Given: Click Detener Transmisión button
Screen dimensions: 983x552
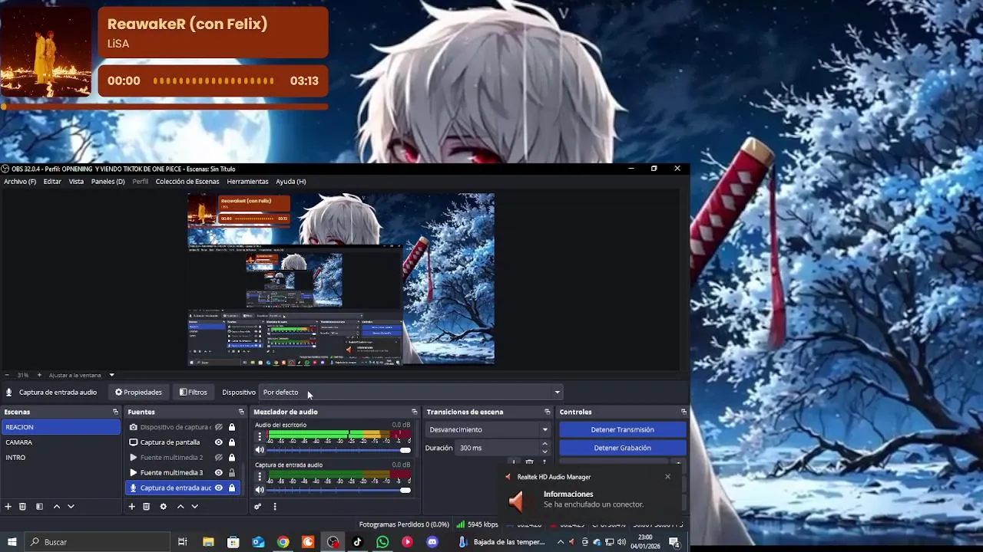Looking at the screenshot, I should coord(623,429).
